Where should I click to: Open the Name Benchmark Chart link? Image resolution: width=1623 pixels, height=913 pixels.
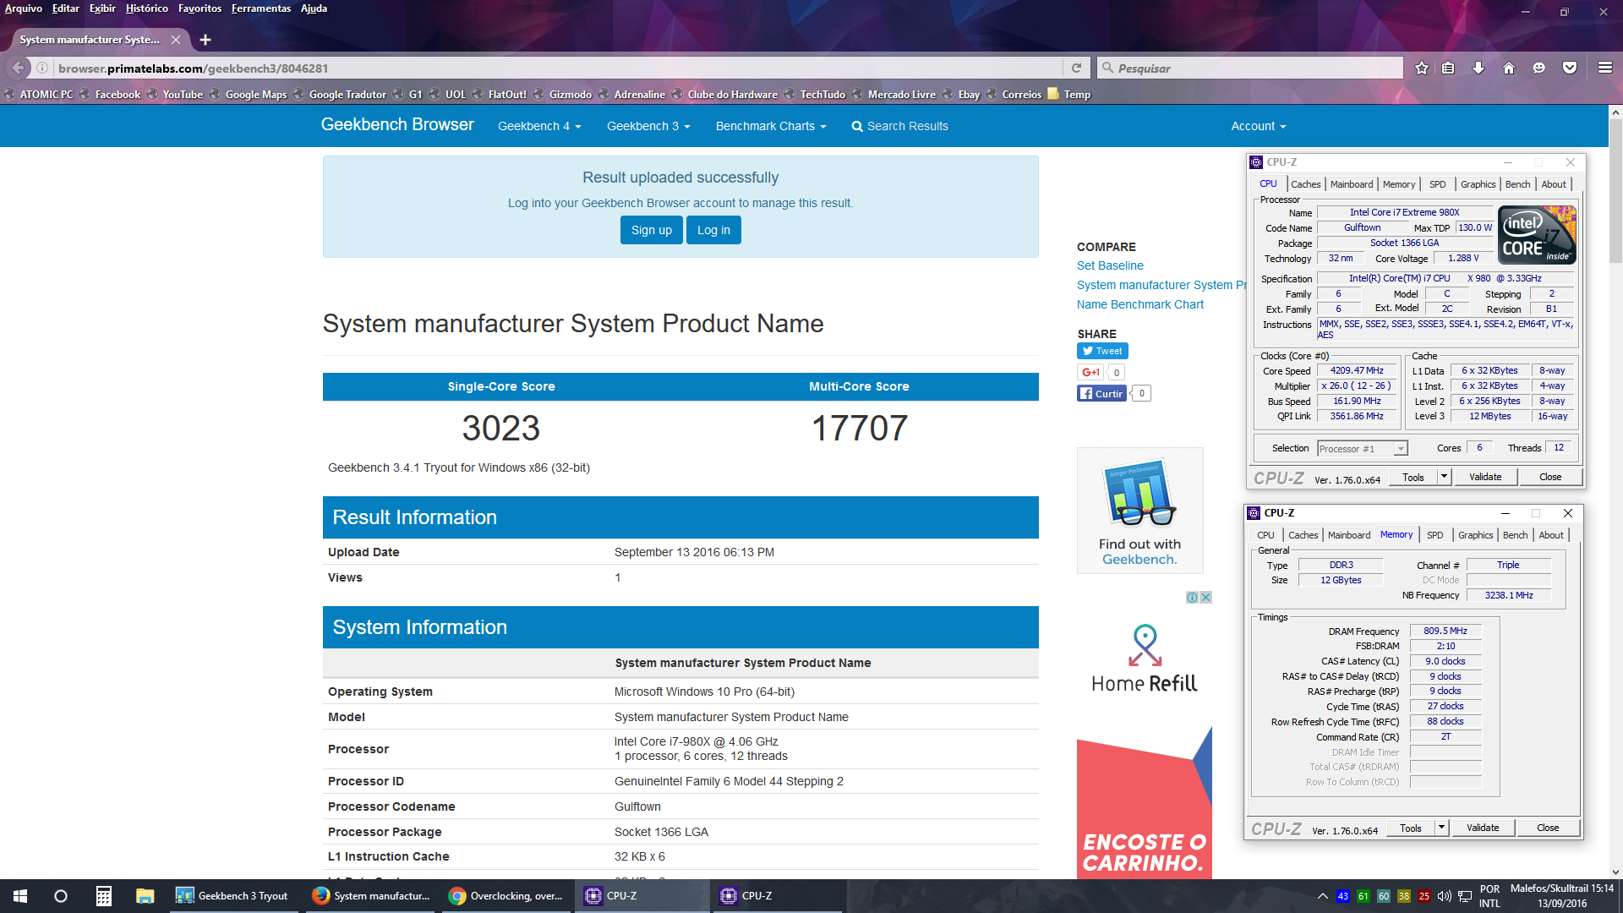tap(1139, 304)
